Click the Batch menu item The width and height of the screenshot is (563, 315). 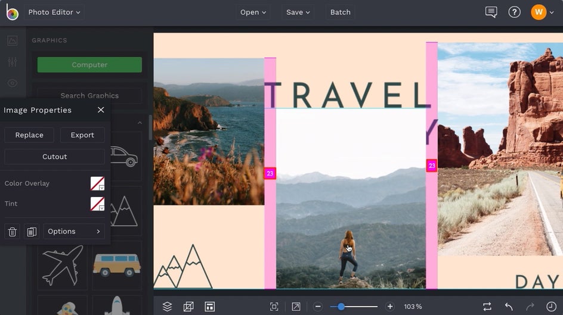[341, 12]
